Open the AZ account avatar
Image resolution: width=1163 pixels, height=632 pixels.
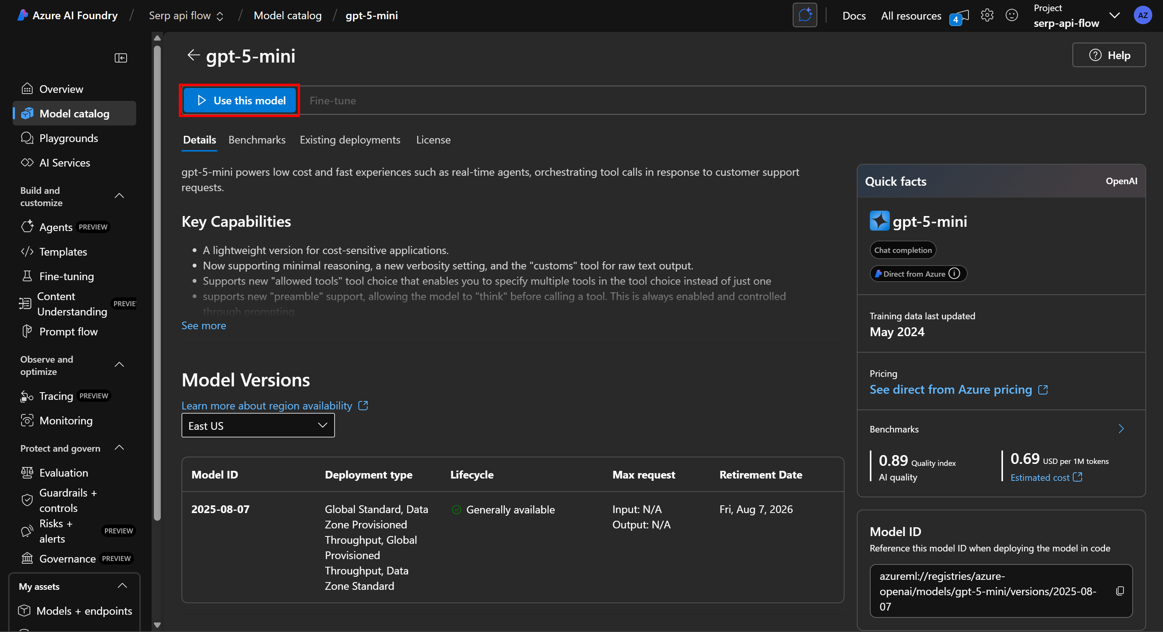click(1142, 15)
